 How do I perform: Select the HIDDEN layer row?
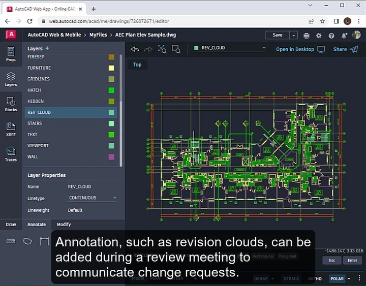[71, 101]
